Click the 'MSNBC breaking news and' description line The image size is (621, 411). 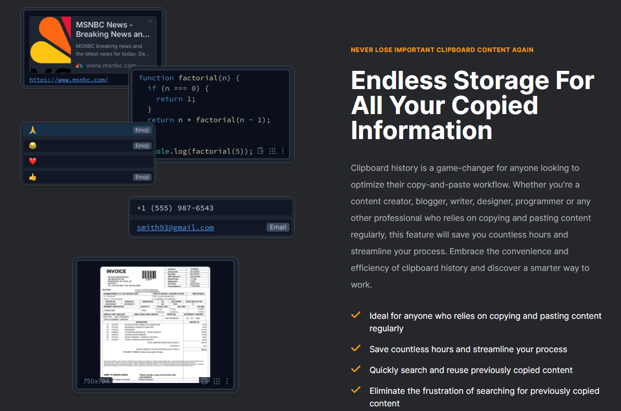[109, 46]
